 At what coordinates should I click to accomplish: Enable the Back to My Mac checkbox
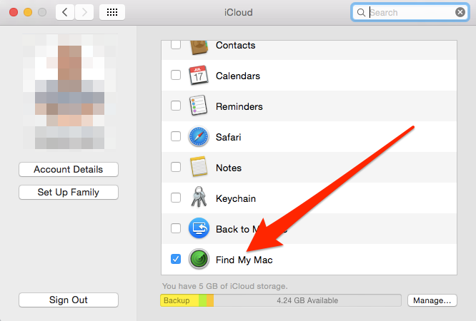coord(176,228)
